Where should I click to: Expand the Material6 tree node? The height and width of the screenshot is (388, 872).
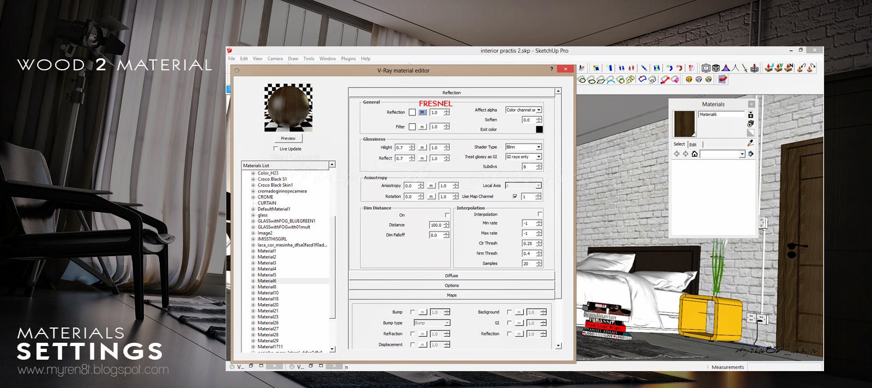(x=253, y=281)
